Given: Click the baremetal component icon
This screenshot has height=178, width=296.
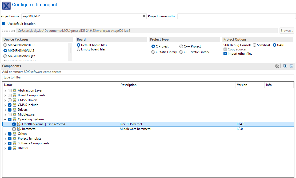Looking at the screenshot, I should click(x=19, y=129).
